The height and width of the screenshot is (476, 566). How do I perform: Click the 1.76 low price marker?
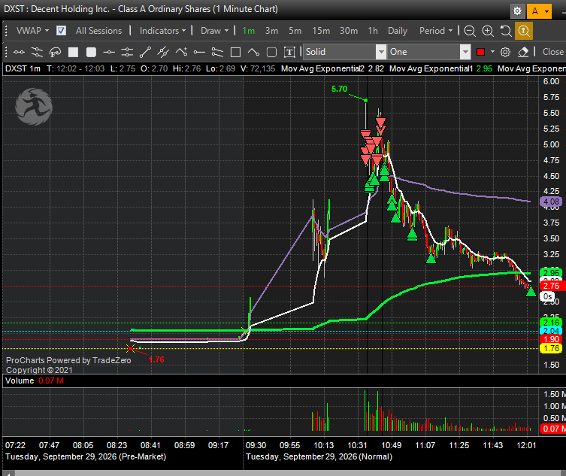click(x=156, y=359)
